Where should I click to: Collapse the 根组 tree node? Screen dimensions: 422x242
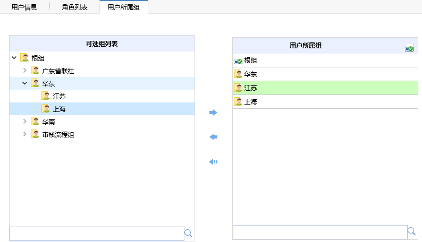coord(14,57)
